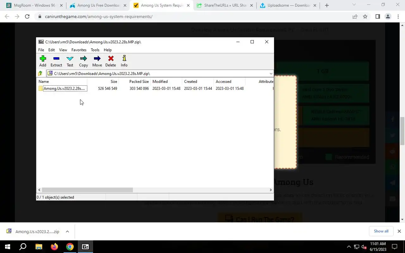Click the horizontal scrollbar thumb in 7-Zip
The width and height of the screenshot is (405, 253).
click(87, 190)
